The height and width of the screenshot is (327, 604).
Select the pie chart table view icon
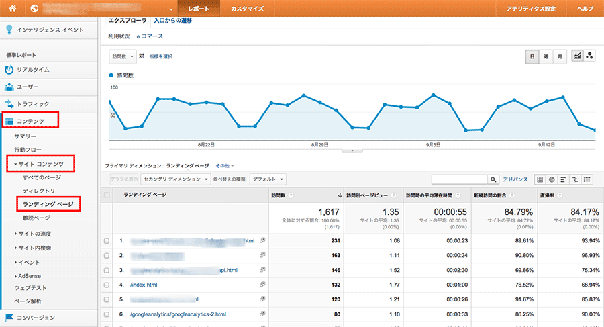[x=551, y=179]
